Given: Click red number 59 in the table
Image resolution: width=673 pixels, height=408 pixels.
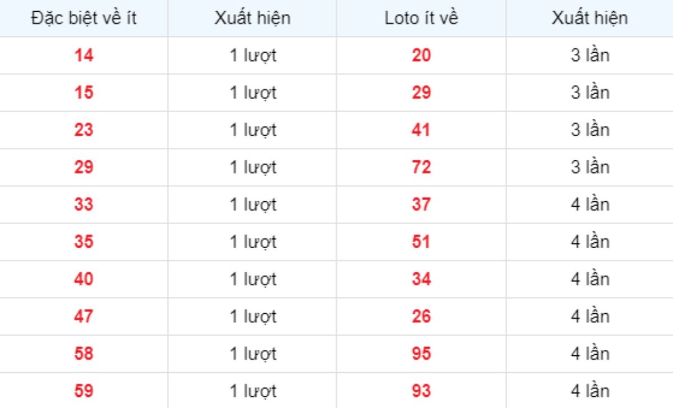Looking at the screenshot, I should (x=84, y=391).
